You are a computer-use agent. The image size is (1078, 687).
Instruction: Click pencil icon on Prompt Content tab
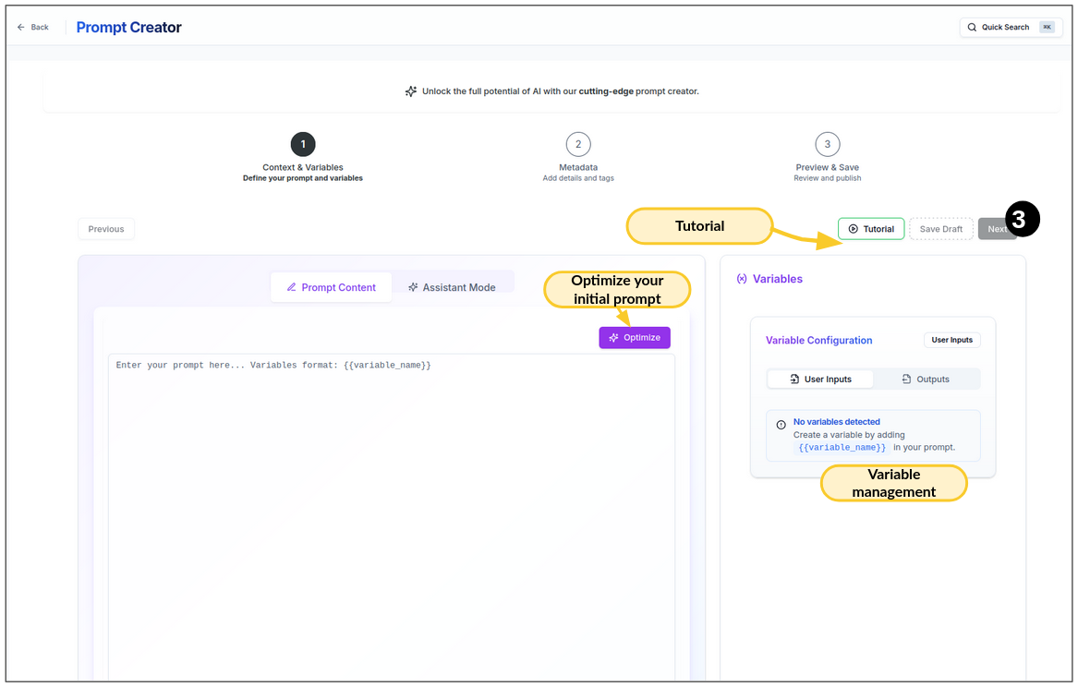(292, 287)
